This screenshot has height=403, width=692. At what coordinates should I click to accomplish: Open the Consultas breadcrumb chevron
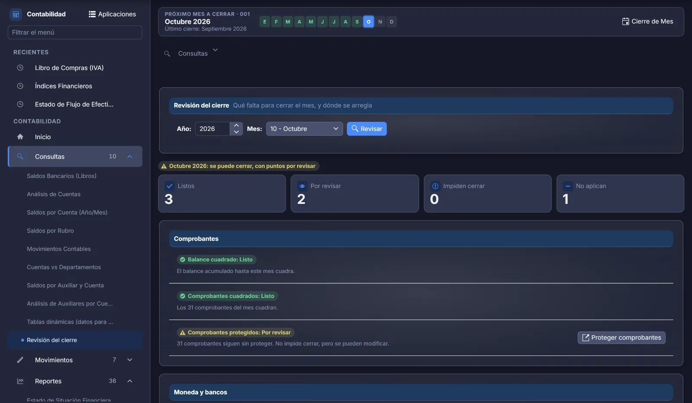pos(215,50)
